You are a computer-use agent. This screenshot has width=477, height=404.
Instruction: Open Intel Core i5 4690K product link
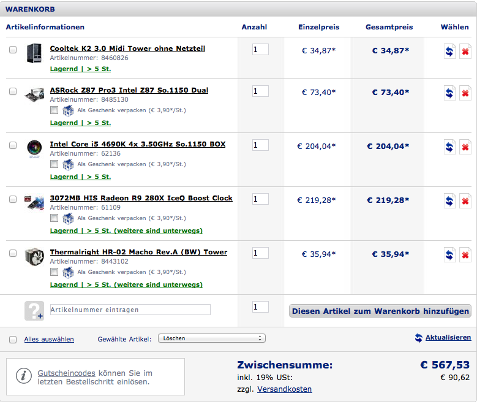click(x=138, y=144)
